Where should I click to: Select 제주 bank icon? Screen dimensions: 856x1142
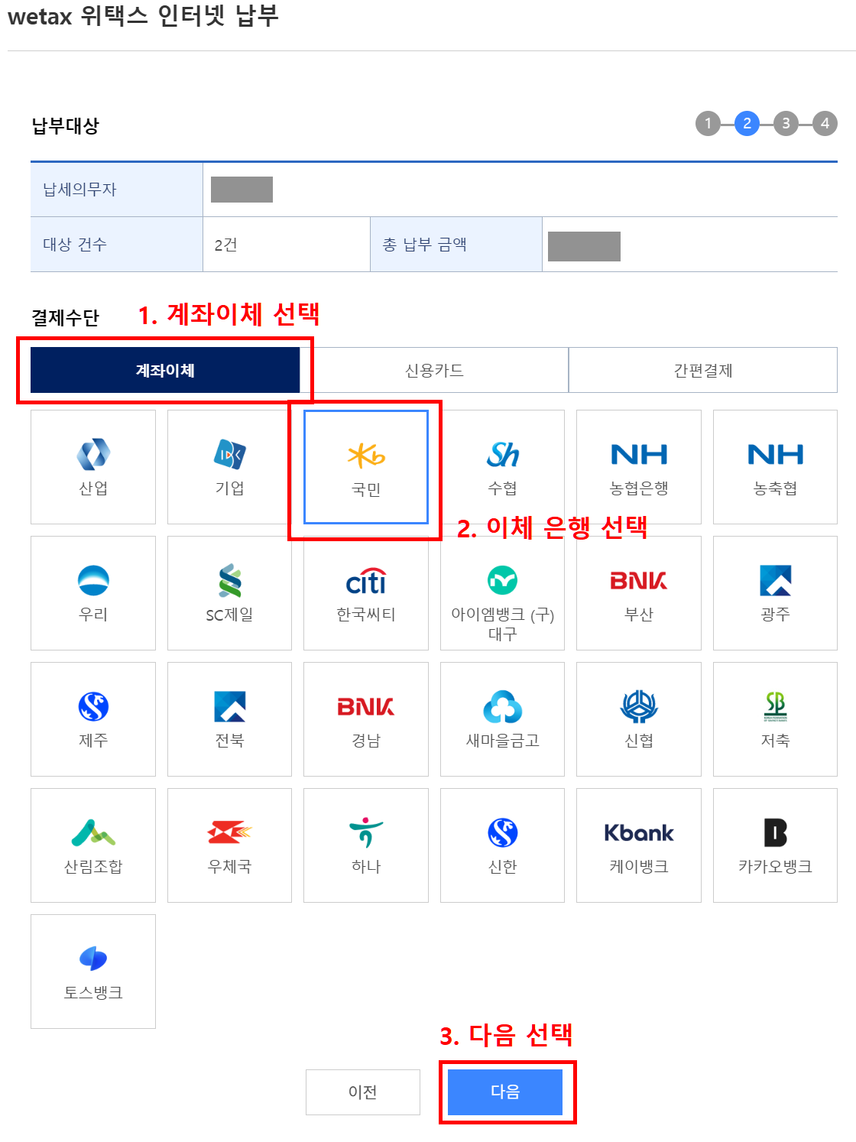click(x=93, y=719)
